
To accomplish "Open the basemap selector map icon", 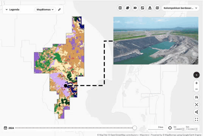I will click(157, 8).
